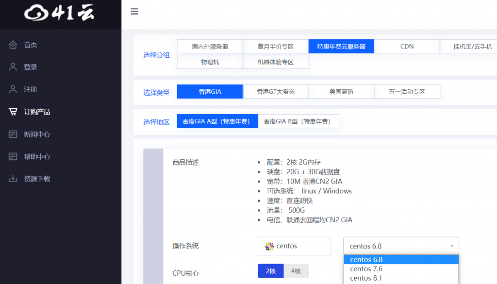The height and width of the screenshot is (284, 497).
Task: Choose the 五一活动专区 type
Action: pyautogui.click(x=407, y=92)
